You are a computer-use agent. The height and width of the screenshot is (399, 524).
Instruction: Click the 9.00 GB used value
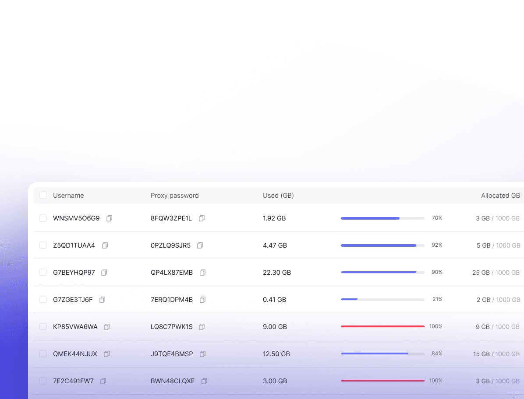[x=275, y=327]
